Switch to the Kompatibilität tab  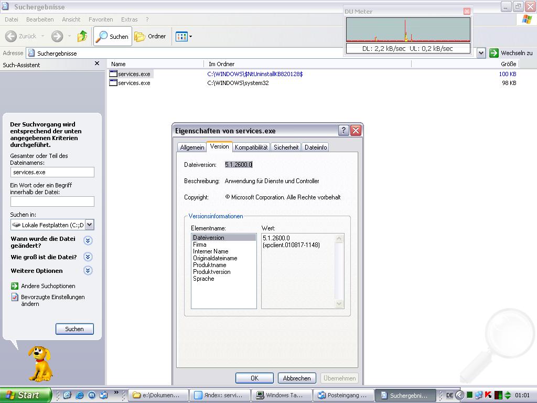pos(251,147)
